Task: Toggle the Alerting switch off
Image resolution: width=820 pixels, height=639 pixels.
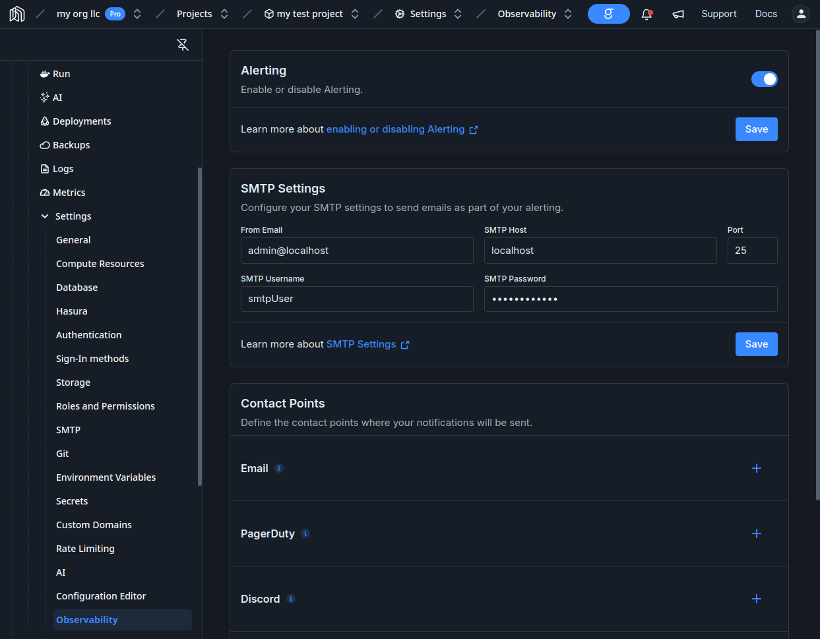Action: (764, 79)
